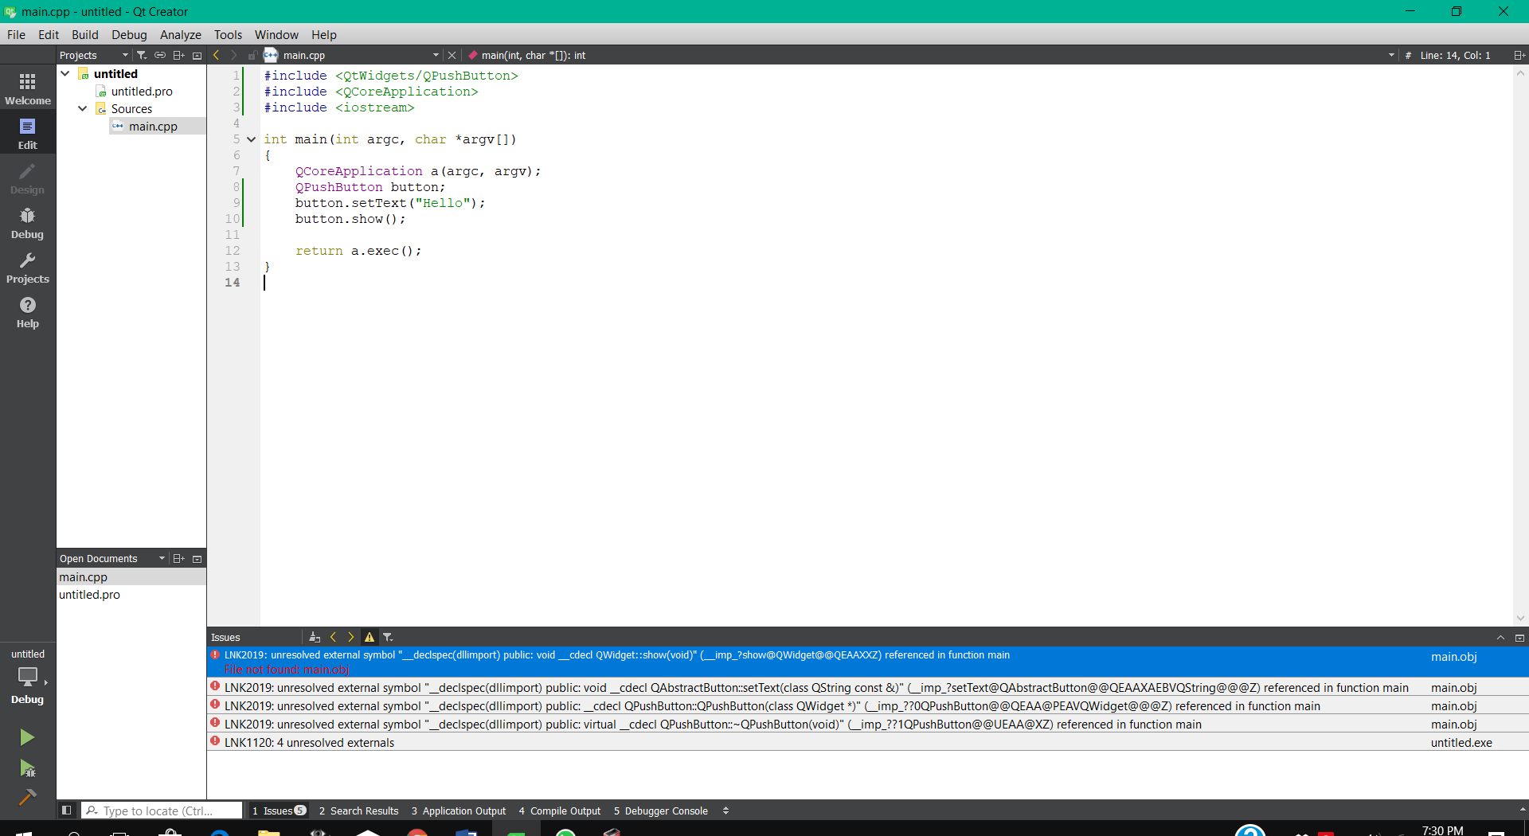The height and width of the screenshot is (836, 1529).
Task: Open the Design mode
Action: pos(28,178)
